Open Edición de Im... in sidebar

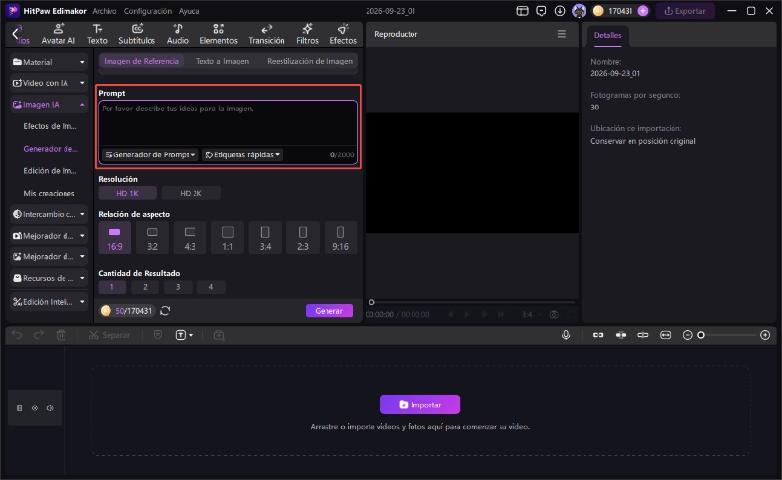pos(50,171)
